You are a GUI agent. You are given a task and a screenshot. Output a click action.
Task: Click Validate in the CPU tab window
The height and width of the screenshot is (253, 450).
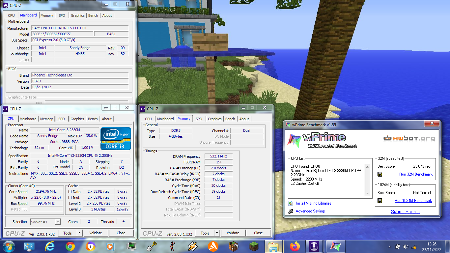click(96, 233)
